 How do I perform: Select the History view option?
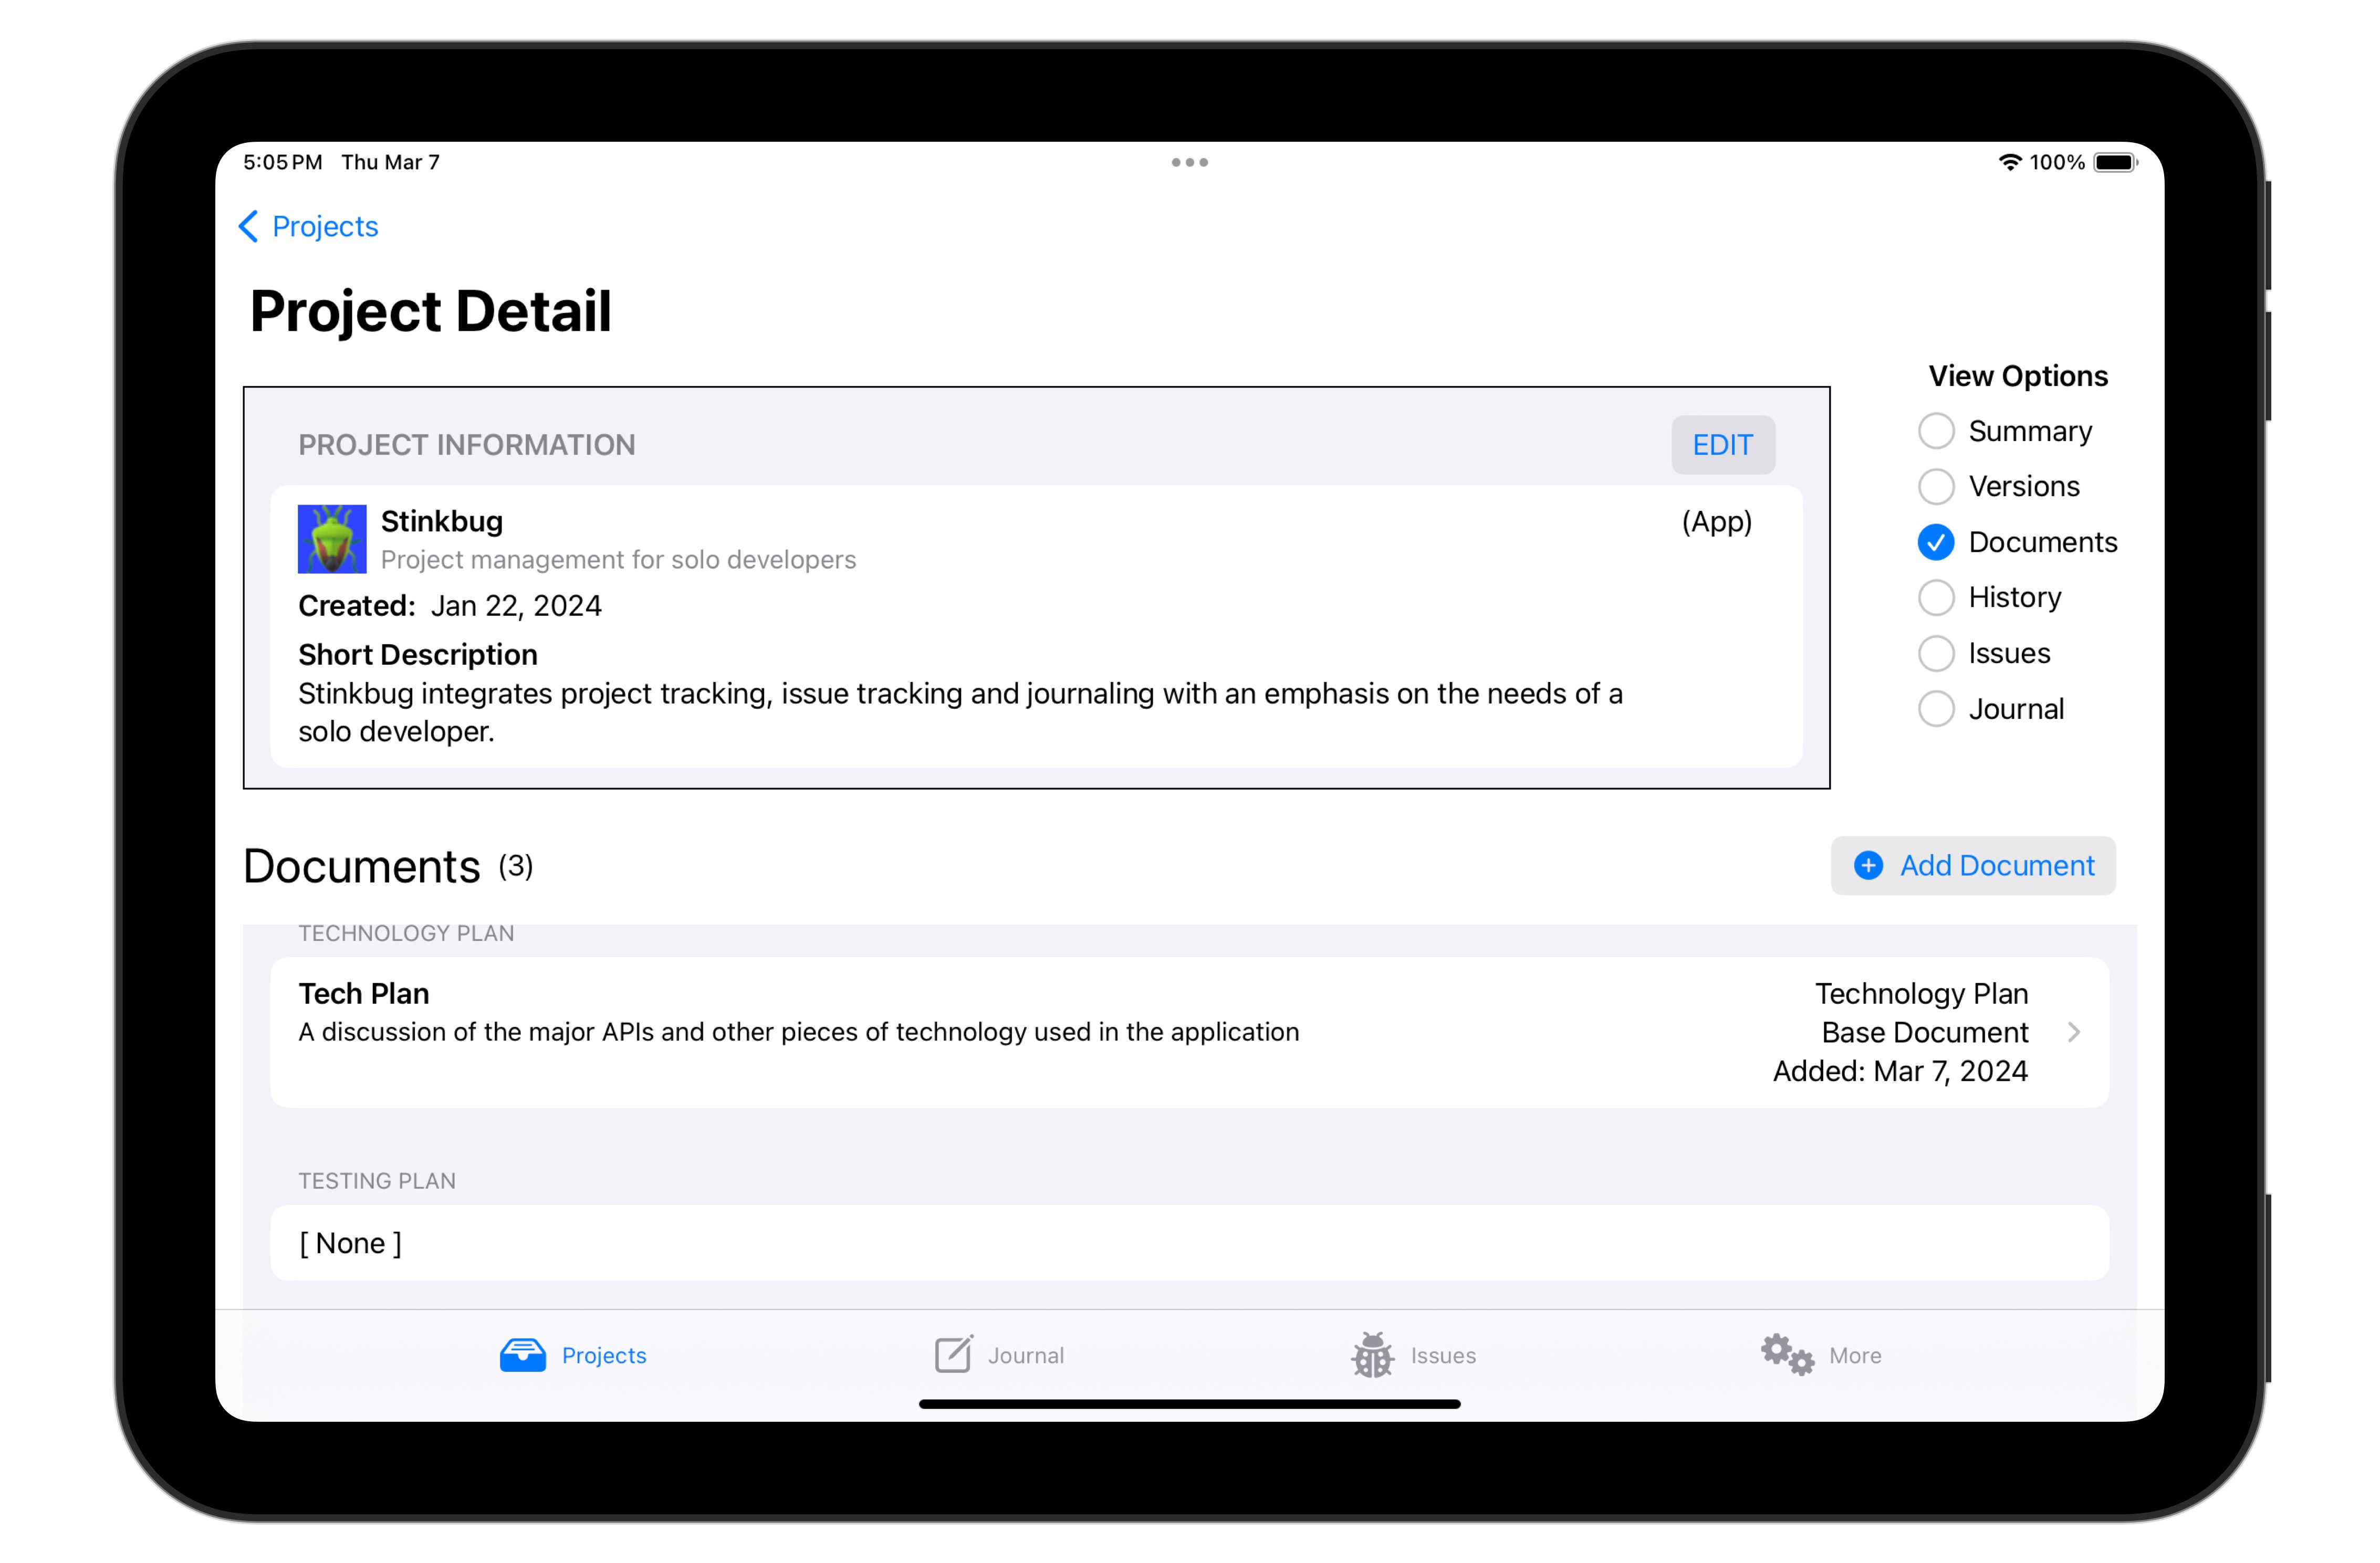[x=1936, y=598]
